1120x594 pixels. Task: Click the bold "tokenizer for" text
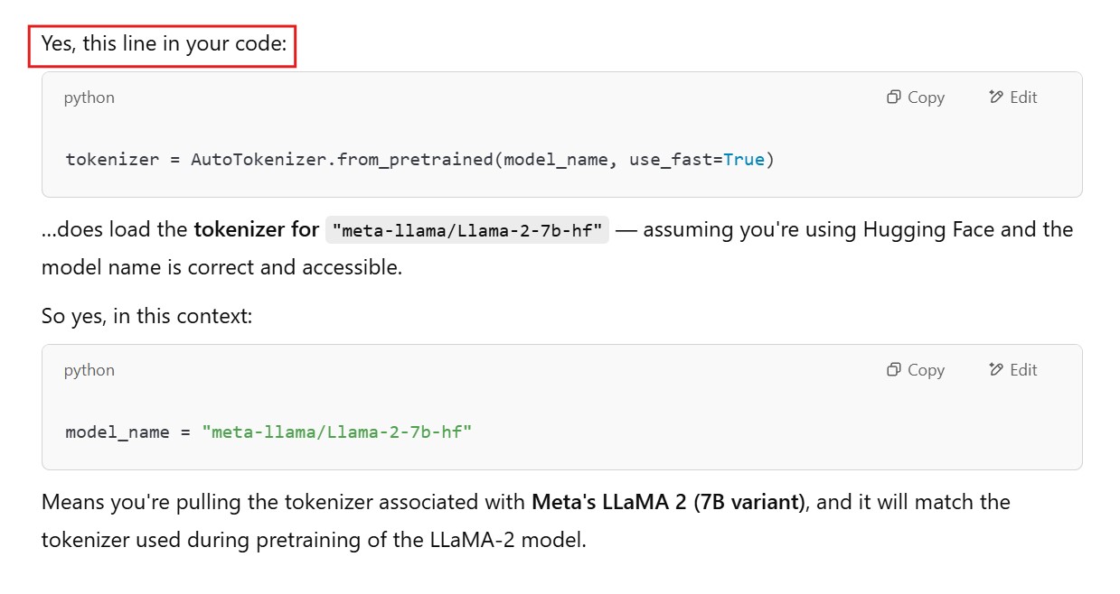256,229
